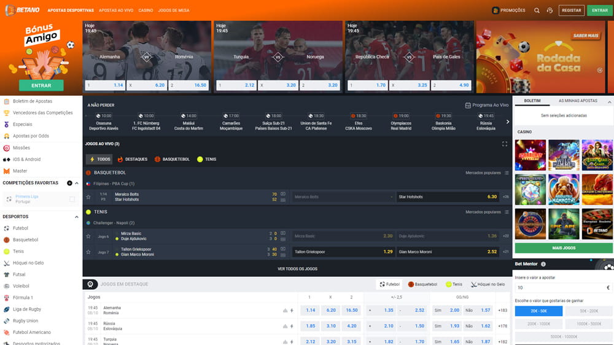Viewport: 614px width, 345px height.
Task: Open stats icon for Alemanha Roménia row
Action: pyautogui.click(x=285, y=311)
